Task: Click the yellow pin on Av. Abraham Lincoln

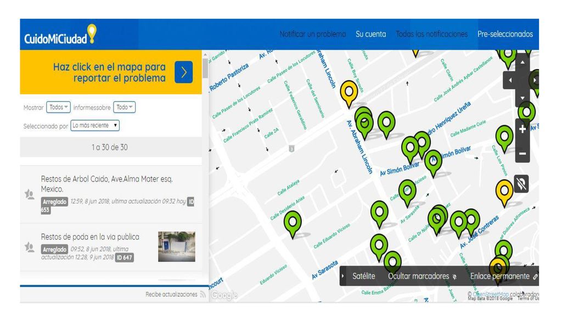Action: click(349, 94)
